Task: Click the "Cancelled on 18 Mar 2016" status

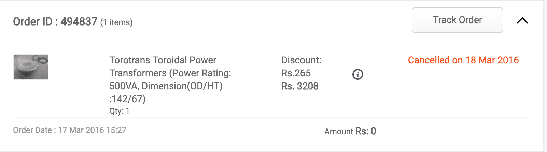Action: [x=463, y=60]
